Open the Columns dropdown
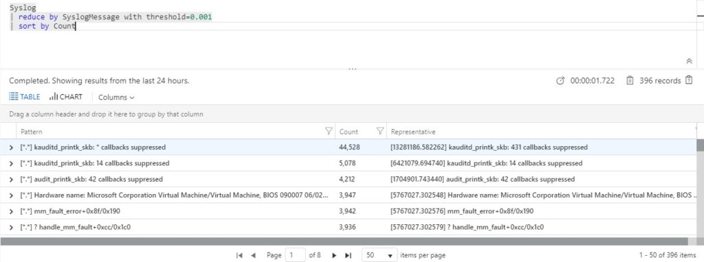Image resolution: width=704 pixels, height=262 pixels. click(115, 97)
